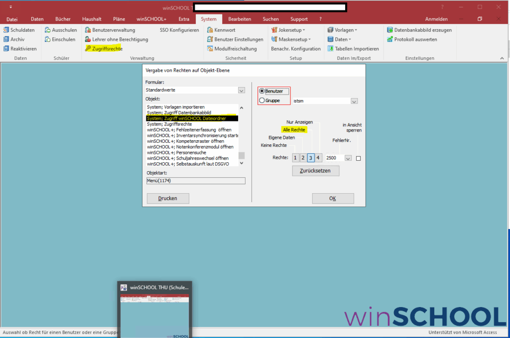Switch to the Pläne tab
Screen dimensions: 510x338
(x=119, y=19)
